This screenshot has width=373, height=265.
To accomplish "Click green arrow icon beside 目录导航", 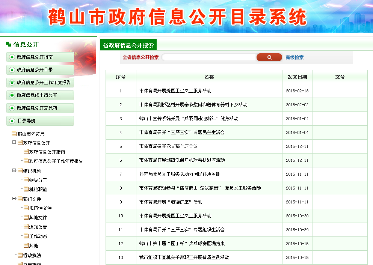I will pos(12,121).
